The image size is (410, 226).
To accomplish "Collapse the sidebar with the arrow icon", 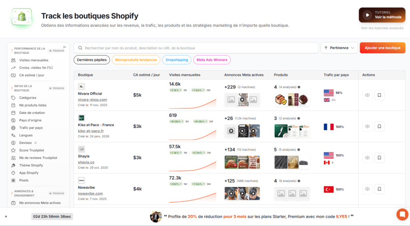I will (65, 47).
